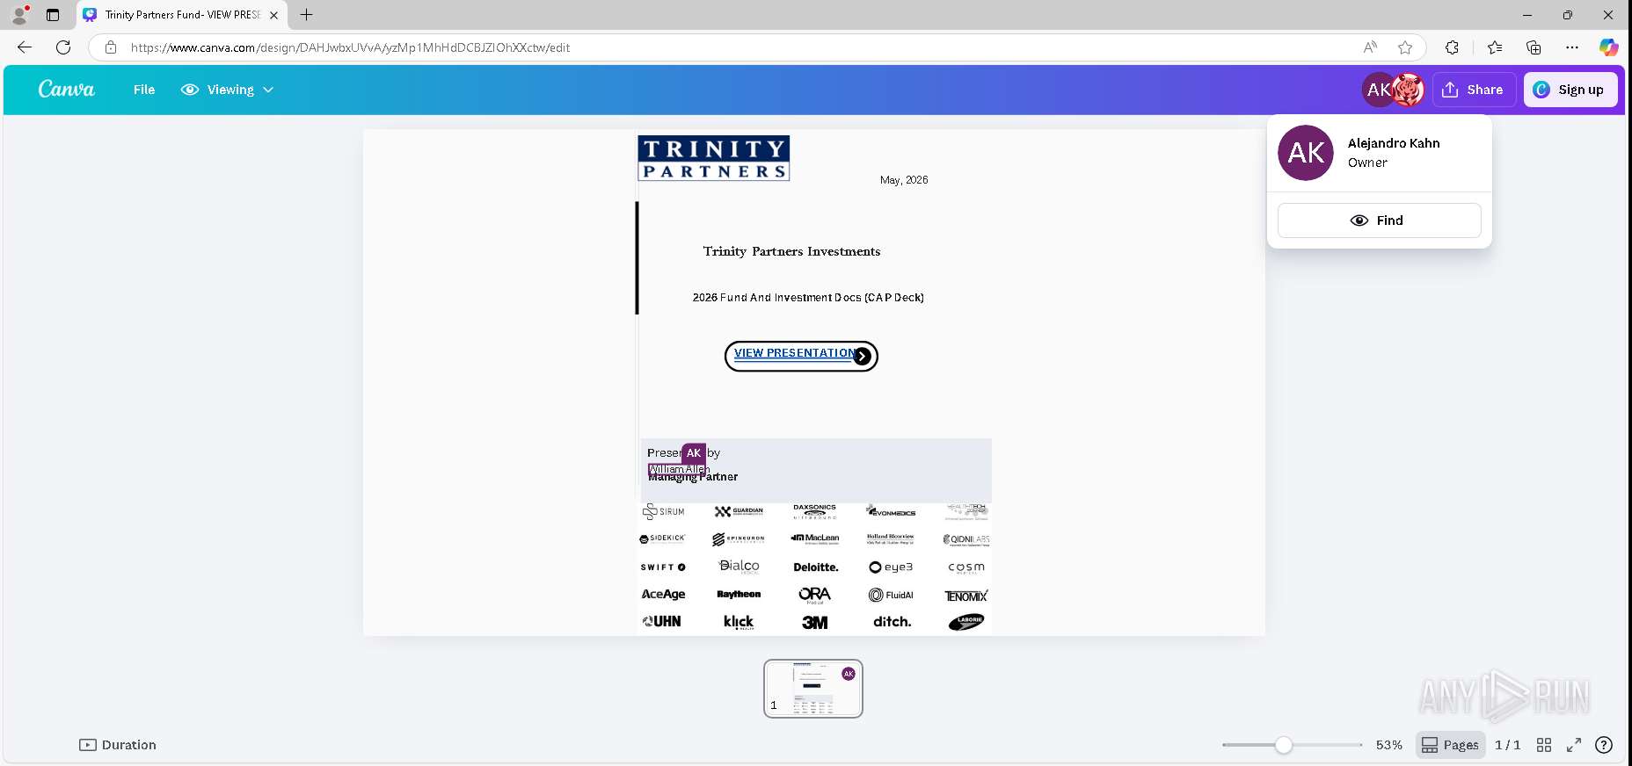Open browser settings and more menu

pos(1572,47)
